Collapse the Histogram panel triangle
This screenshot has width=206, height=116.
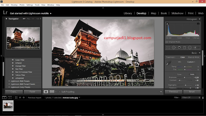pos(200,19)
